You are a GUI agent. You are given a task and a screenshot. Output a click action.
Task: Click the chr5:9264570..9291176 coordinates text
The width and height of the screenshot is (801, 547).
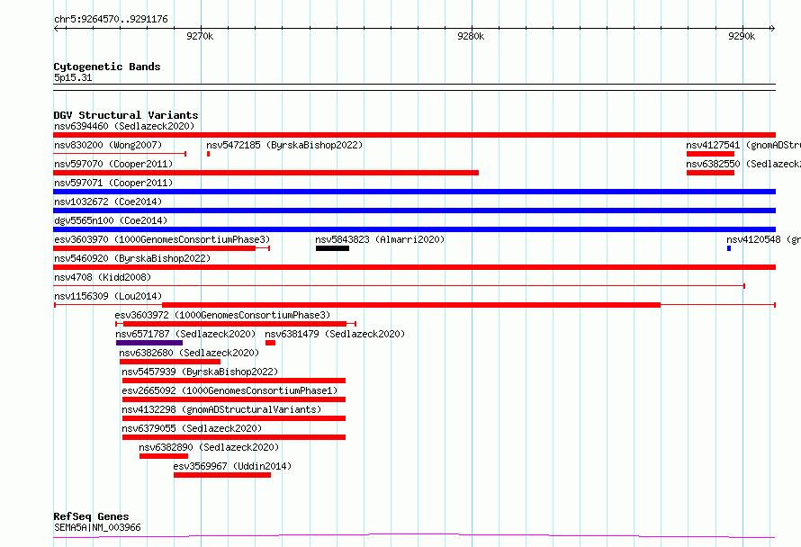pyautogui.click(x=111, y=20)
